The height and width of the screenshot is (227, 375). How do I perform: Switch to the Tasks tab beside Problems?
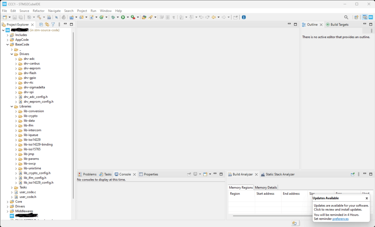coord(105,174)
